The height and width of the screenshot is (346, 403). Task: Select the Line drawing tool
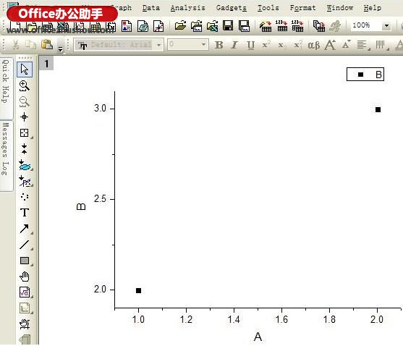25,245
